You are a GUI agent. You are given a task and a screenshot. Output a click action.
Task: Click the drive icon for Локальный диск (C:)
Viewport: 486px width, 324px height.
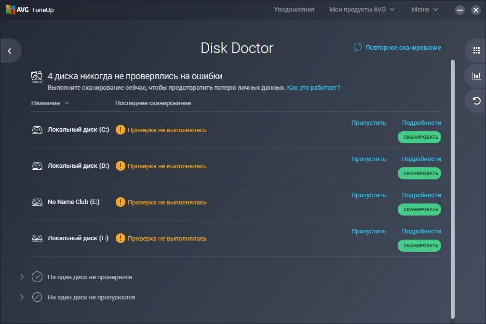(x=37, y=130)
